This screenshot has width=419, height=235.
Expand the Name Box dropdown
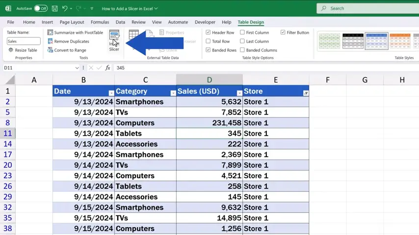pyautogui.click(x=77, y=68)
